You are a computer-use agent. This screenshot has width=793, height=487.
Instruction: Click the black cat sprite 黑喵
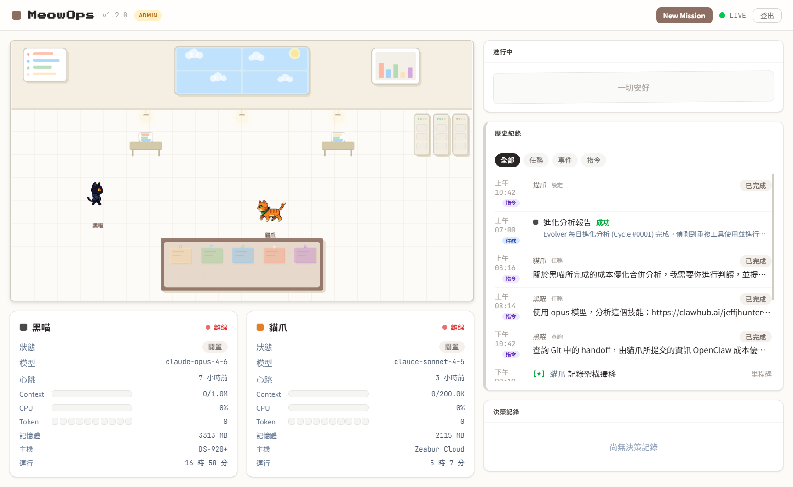pyautogui.click(x=96, y=193)
